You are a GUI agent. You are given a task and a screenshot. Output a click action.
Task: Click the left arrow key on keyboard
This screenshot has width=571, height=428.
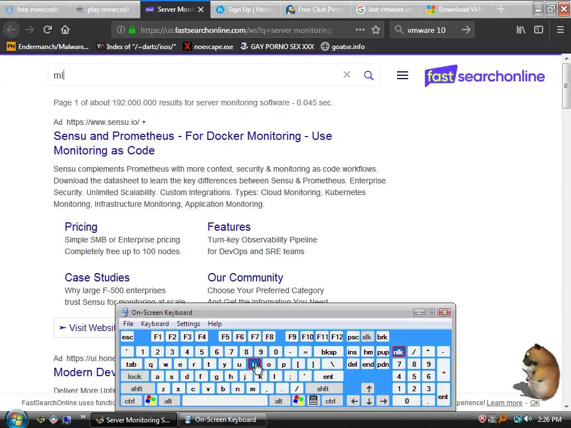[x=354, y=401]
